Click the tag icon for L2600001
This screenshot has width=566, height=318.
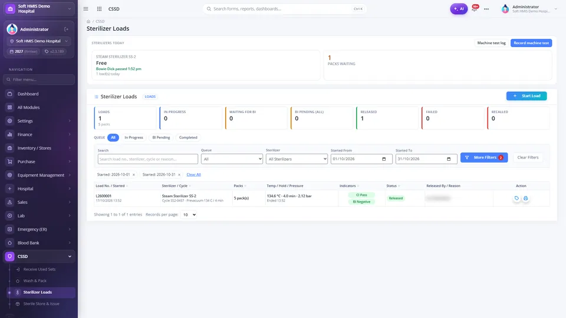pyautogui.click(x=516, y=198)
